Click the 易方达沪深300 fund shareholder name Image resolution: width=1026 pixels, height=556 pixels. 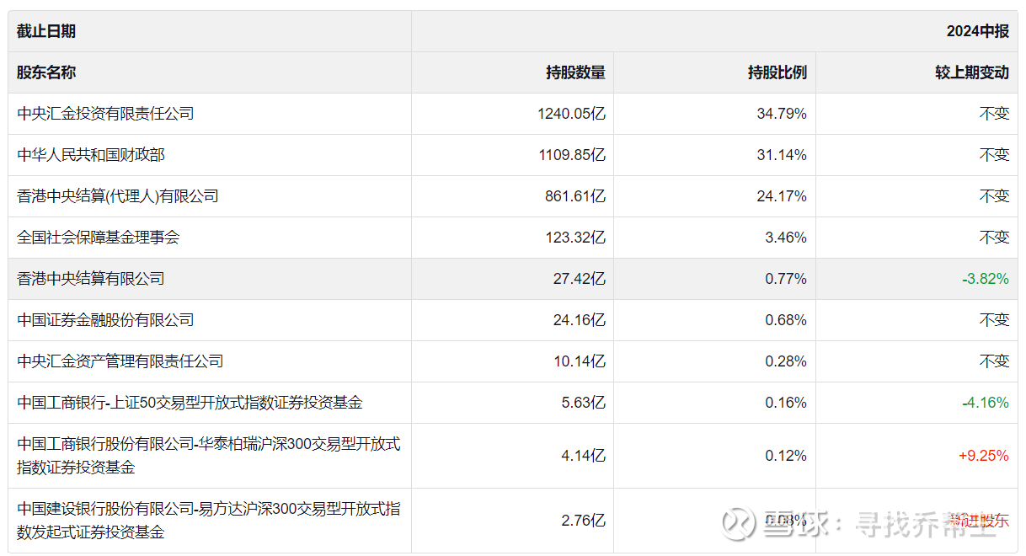(x=208, y=521)
